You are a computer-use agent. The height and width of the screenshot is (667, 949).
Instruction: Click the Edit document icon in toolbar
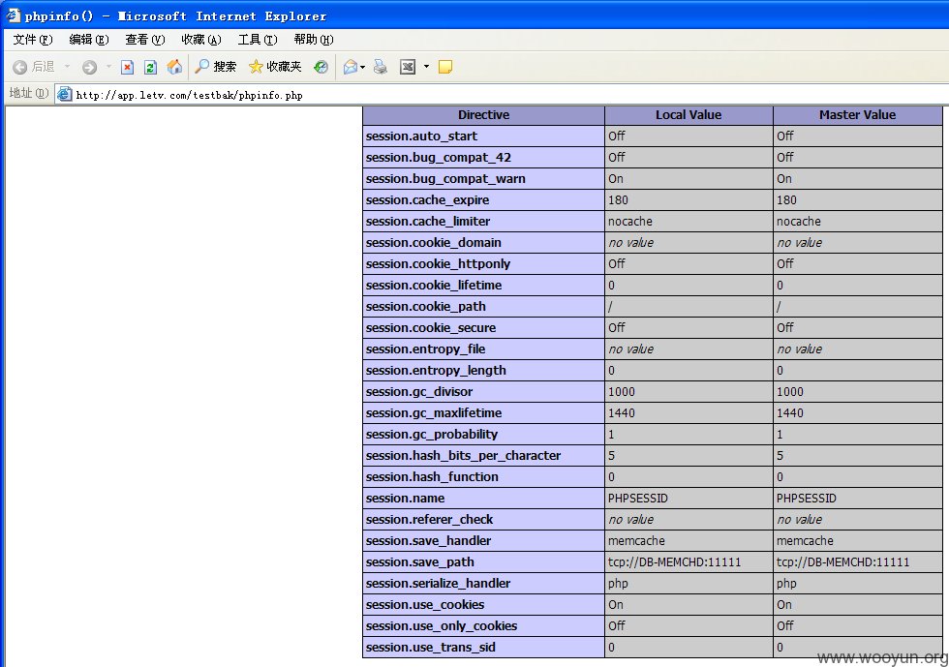pyautogui.click(x=408, y=67)
